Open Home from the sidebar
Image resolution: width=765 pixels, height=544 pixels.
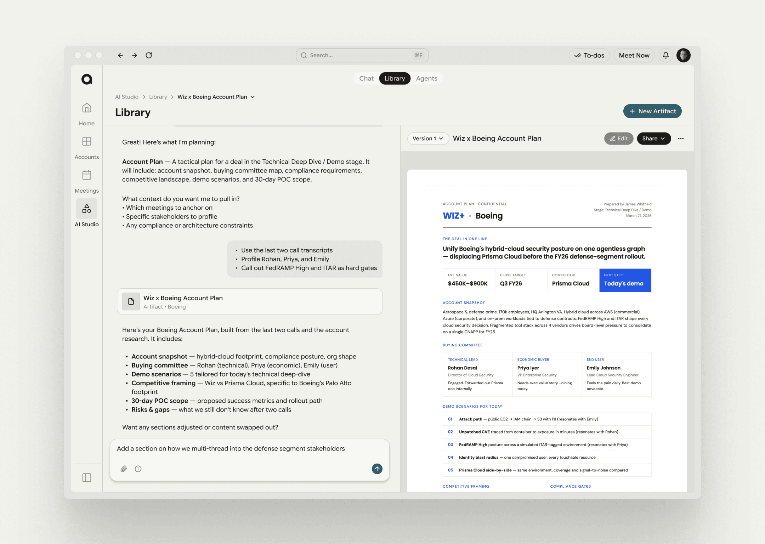coord(87,114)
